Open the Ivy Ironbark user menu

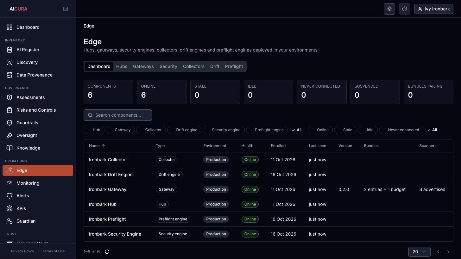click(x=434, y=9)
